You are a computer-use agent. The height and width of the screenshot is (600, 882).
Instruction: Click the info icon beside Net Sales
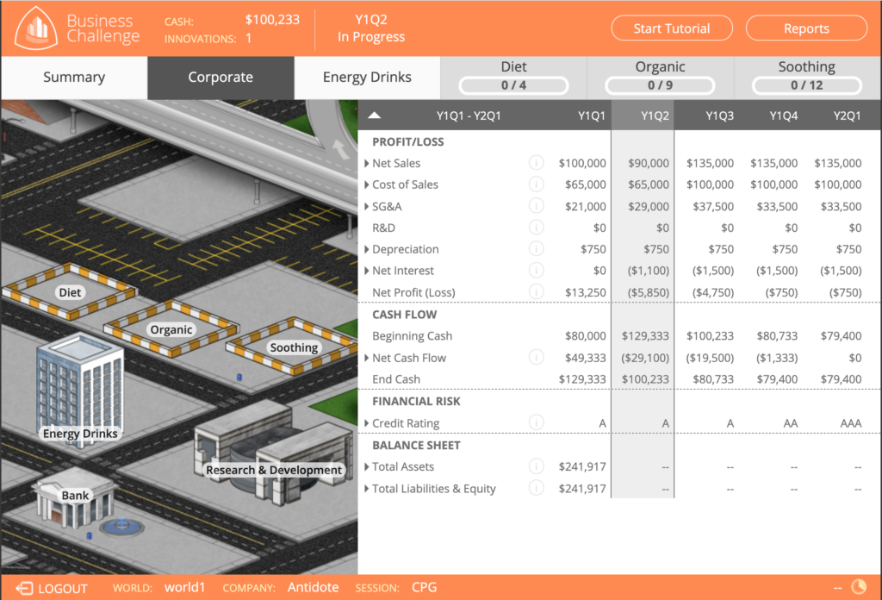tap(536, 162)
